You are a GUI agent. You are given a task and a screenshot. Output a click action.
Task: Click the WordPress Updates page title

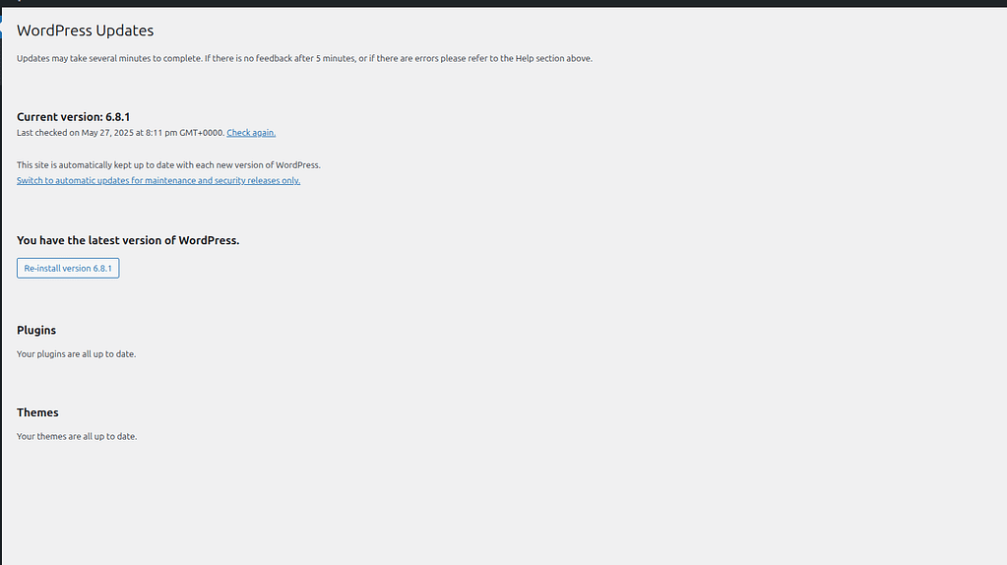pos(85,31)
